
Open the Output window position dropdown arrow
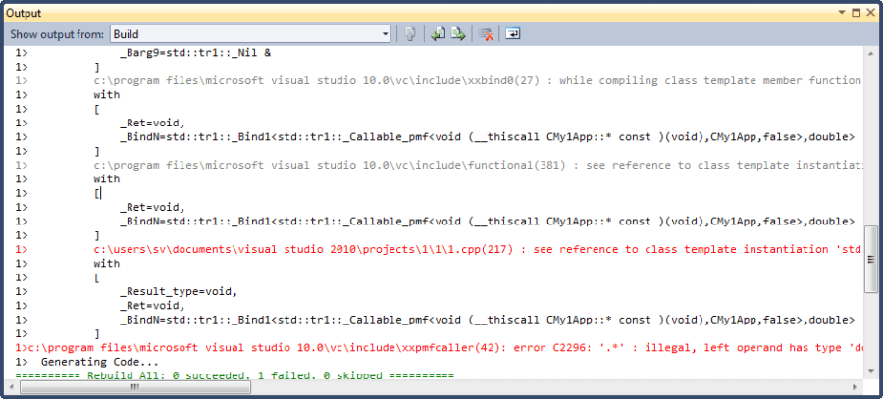pyautogui.click(x=842, y=12)
